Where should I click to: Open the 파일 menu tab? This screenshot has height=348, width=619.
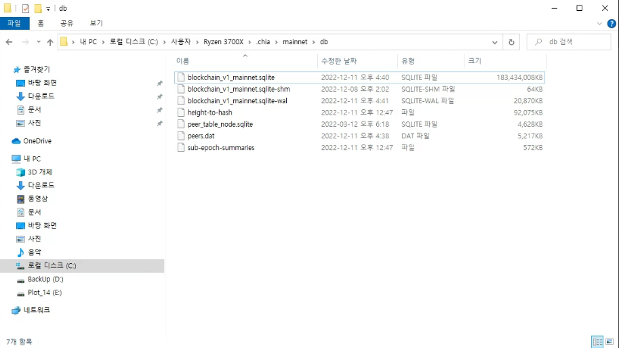pyautogui.click(x=15, y=23)
